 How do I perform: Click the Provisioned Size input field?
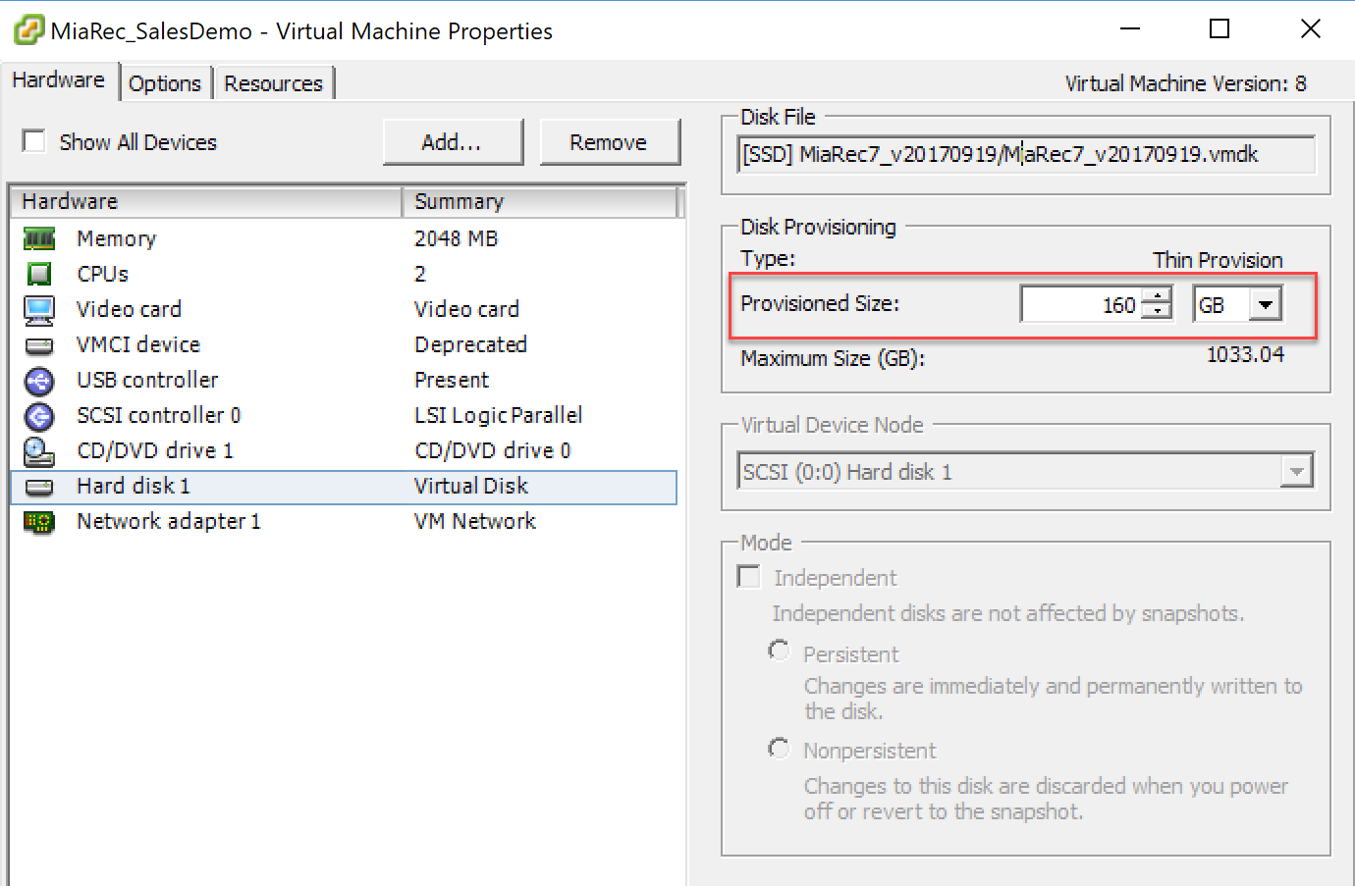pos(1082,304)
